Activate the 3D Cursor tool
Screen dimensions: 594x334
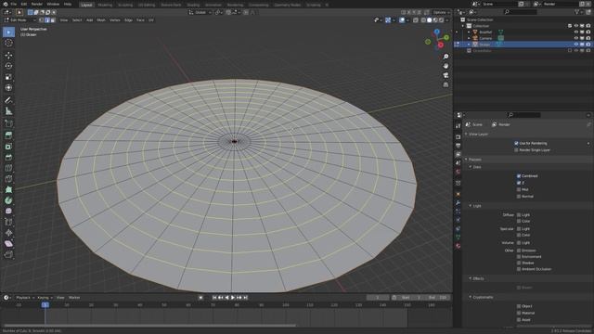point(8,43)
